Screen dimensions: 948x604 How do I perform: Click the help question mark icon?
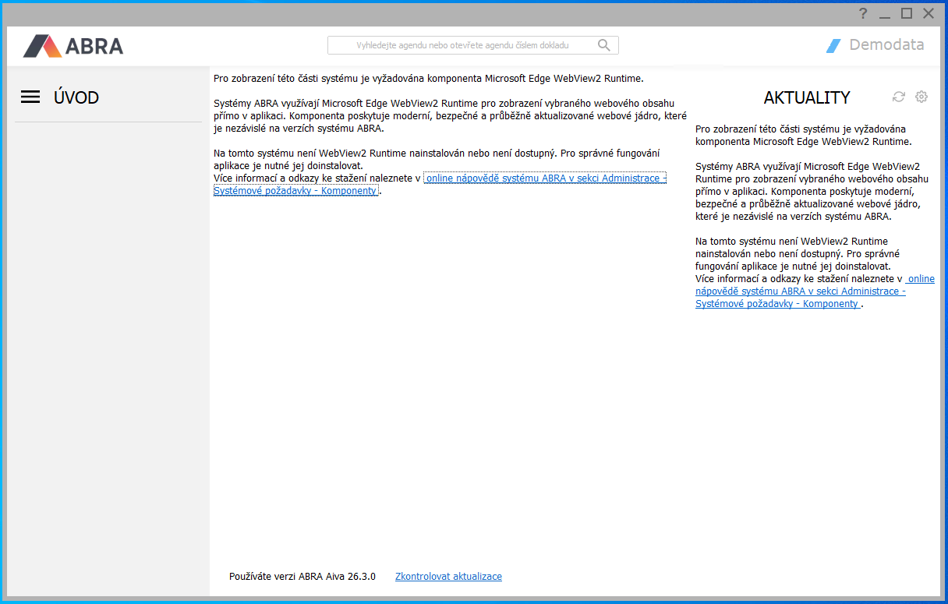pyautogui.click(x=863, y=13)
